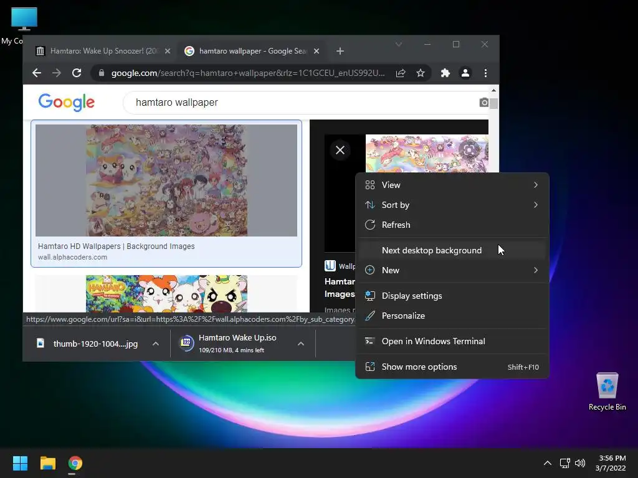Open the Chrome three-dot menu
The height and width of the screenshot is (478, 638).
(x=485, y=73)
